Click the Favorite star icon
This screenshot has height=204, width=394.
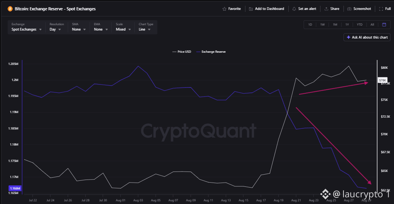click(224, 9)
